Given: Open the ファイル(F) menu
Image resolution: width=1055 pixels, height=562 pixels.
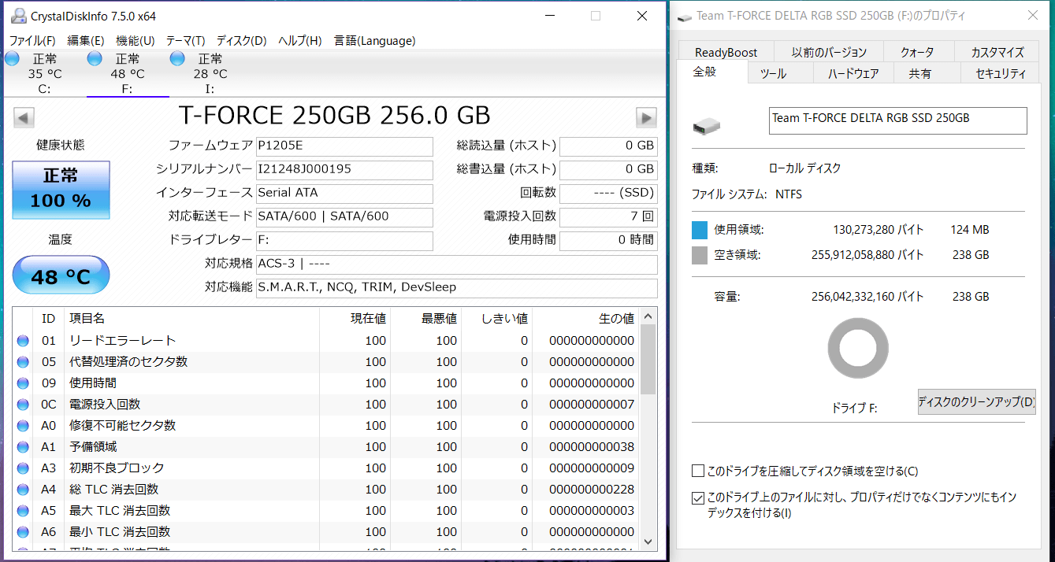Looking at the screenshot, I should pos(32,41).
